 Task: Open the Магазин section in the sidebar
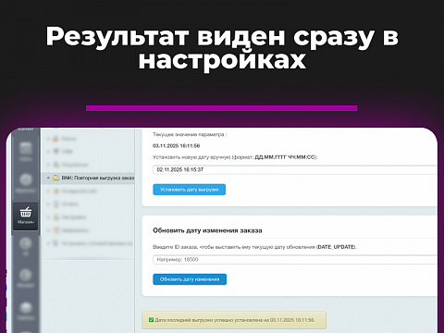click(x=25, y=216)
